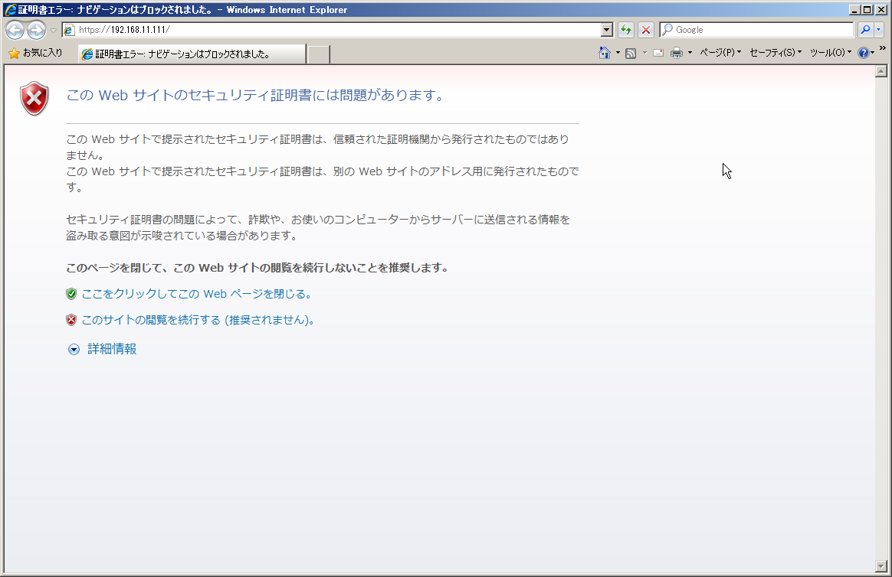This screenshot has height=577, width=892.
Task: Click the Print printer icon
Action: (x=677, y=53)
